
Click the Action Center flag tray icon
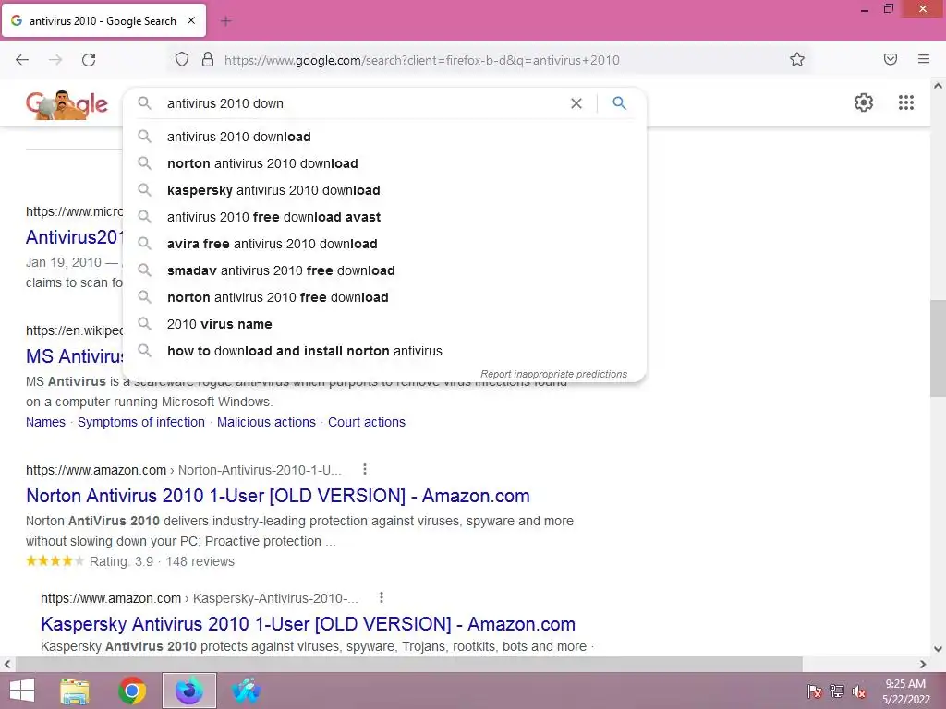point(815,691)
